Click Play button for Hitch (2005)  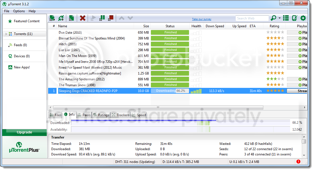point(297,44)
